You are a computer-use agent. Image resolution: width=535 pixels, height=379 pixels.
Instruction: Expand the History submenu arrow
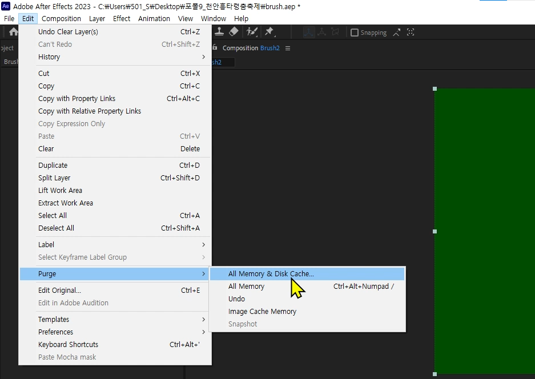[x=203, y=57]
